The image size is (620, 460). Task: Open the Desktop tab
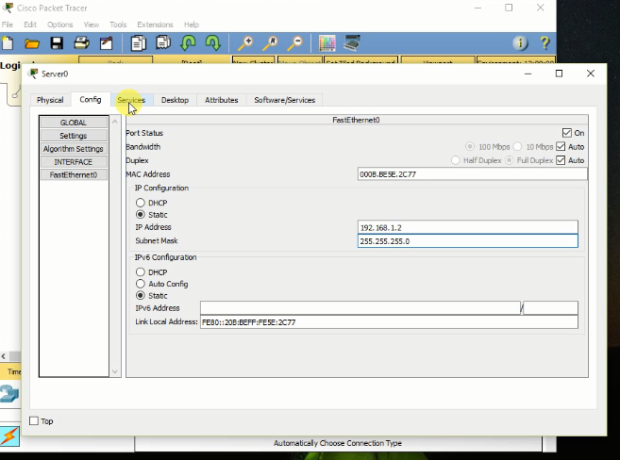point(175,100)
